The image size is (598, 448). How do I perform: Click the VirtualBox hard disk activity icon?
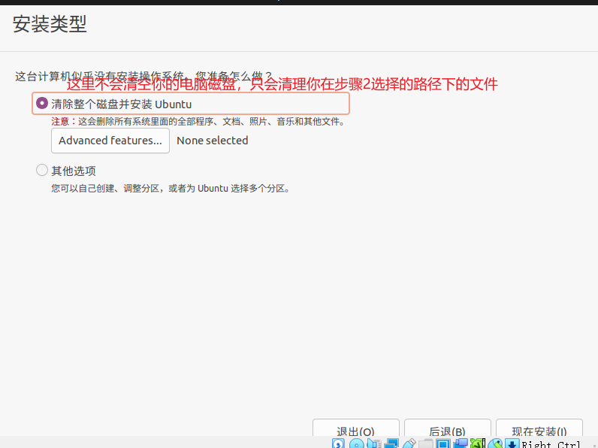338,443
